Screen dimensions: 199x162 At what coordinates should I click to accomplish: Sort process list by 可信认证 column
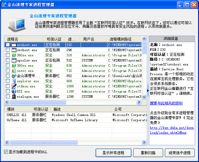click(x=54, y=39)
